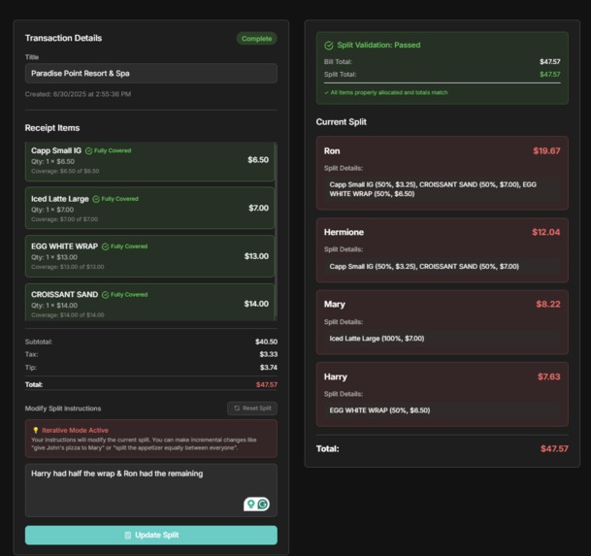
Task: Click Ron's split details text
Action: point(433,189)
